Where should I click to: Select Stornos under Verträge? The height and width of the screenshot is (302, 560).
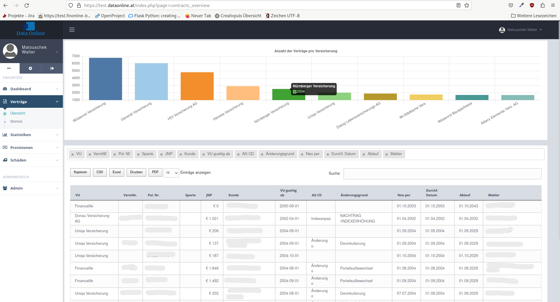pos(16,122)
